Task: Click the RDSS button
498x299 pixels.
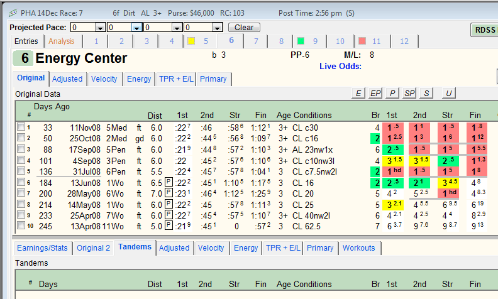Action: point(484,30)
